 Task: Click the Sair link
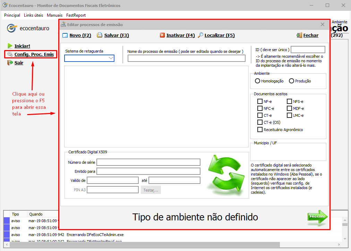click(19, 63)
